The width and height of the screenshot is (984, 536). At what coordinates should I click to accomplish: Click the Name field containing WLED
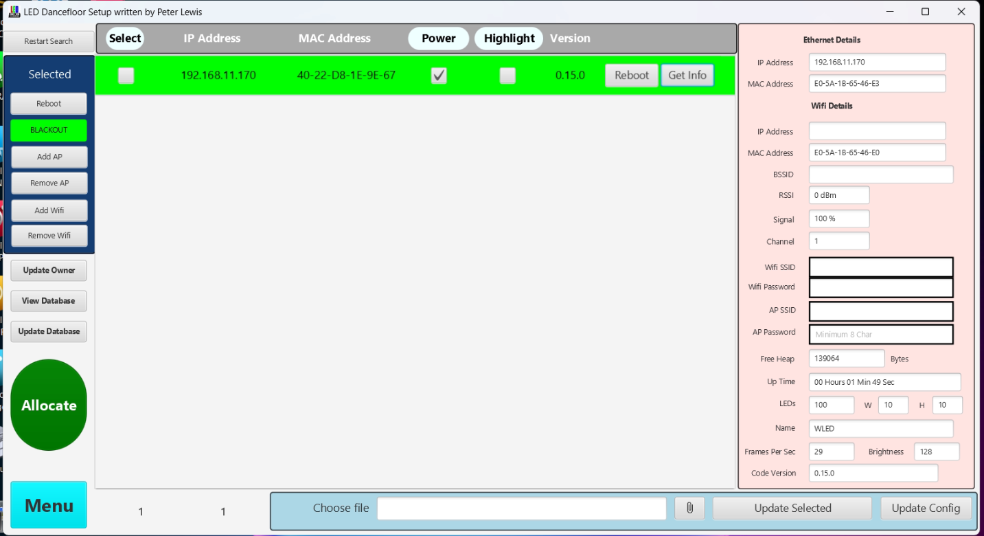881,428
